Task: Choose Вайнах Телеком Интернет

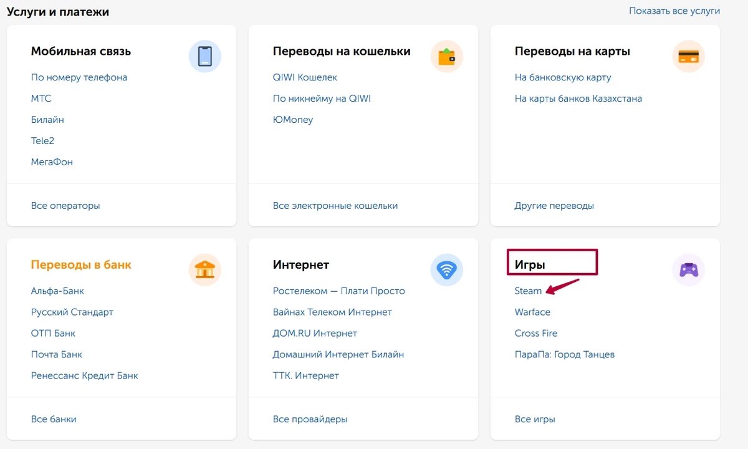Action: 332,312
